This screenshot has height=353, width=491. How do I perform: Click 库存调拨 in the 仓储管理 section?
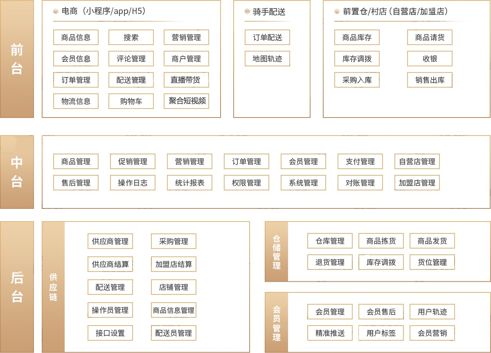(x=381, y=262)
